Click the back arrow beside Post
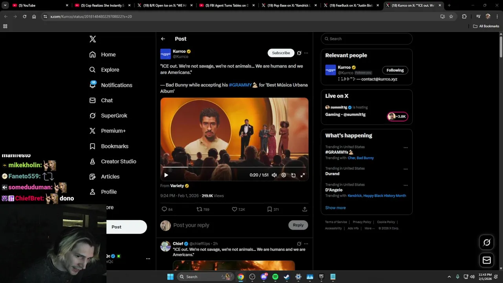503x283 pixels. 163,39
